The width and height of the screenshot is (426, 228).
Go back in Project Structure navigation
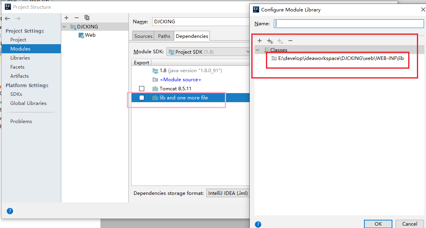[x=8, y=19]
